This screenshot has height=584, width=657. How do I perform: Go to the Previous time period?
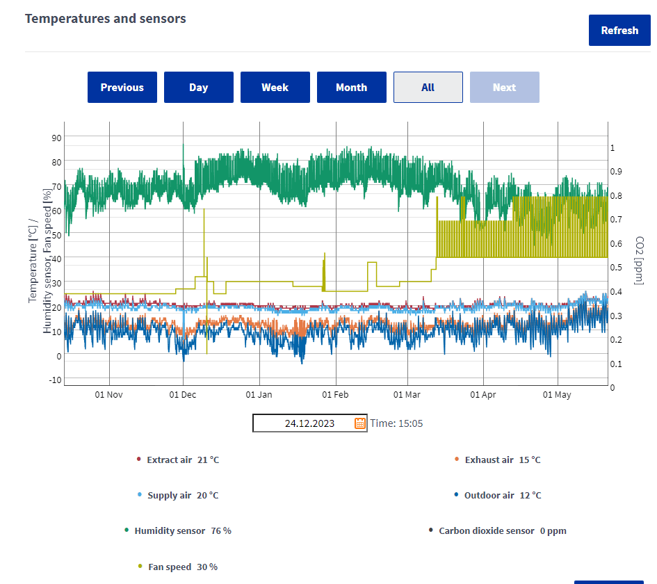tap(122, 88)
